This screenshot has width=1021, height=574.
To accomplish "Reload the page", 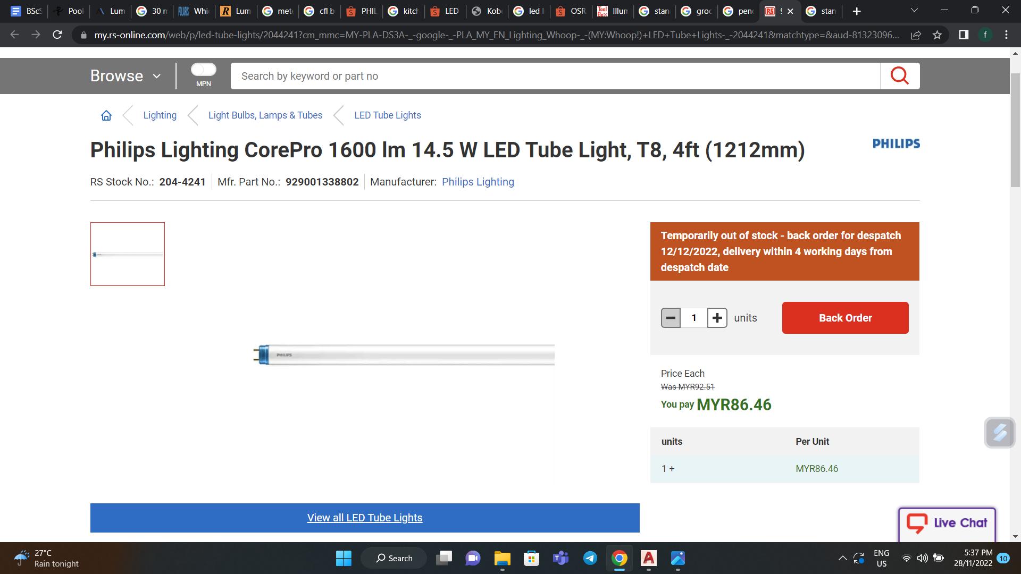I will point(57,35).
